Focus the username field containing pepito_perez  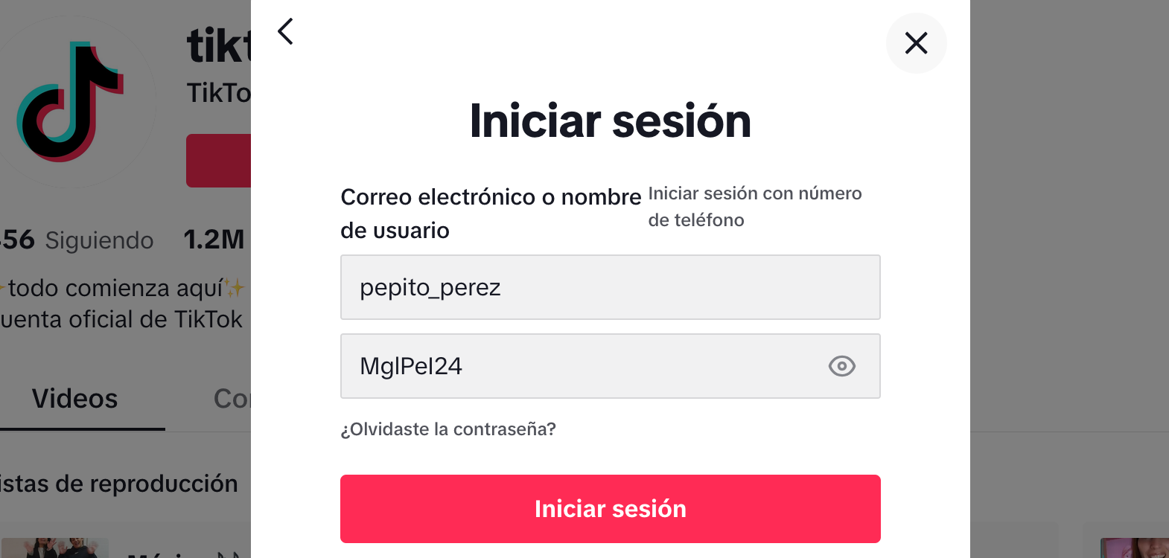pos(610,287)
